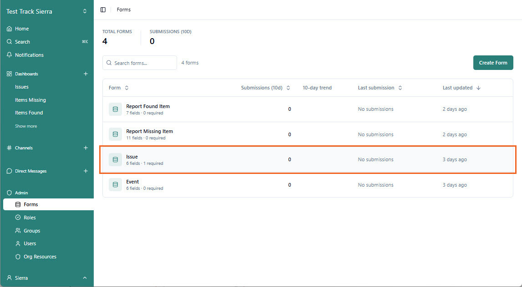Image resolution: width=522 pixels, height=287 pixels.
Task: Select Forms in the Admin section
Action: (x=48, y=205)
